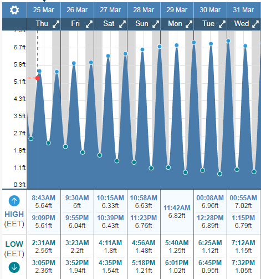Click the 6:25AM low tide entry

tap(210, 246)
